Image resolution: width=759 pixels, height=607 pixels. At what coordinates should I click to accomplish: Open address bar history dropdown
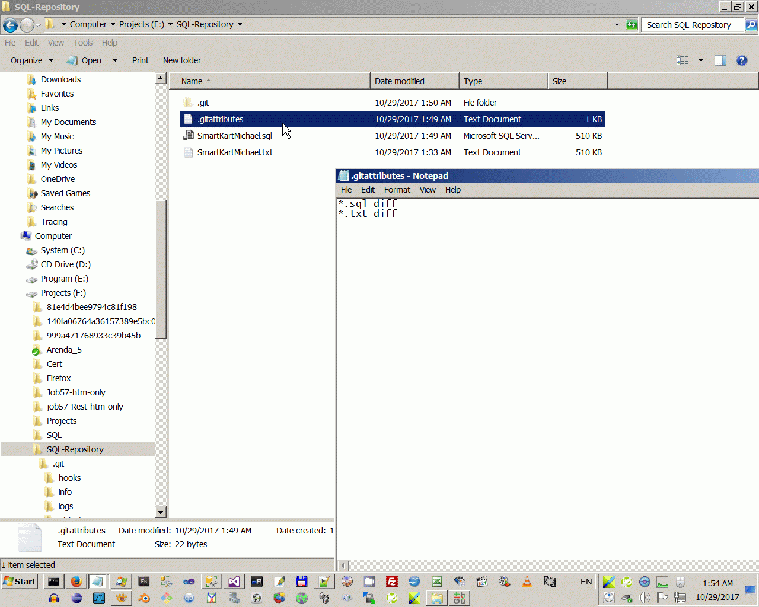coord(617,25)
